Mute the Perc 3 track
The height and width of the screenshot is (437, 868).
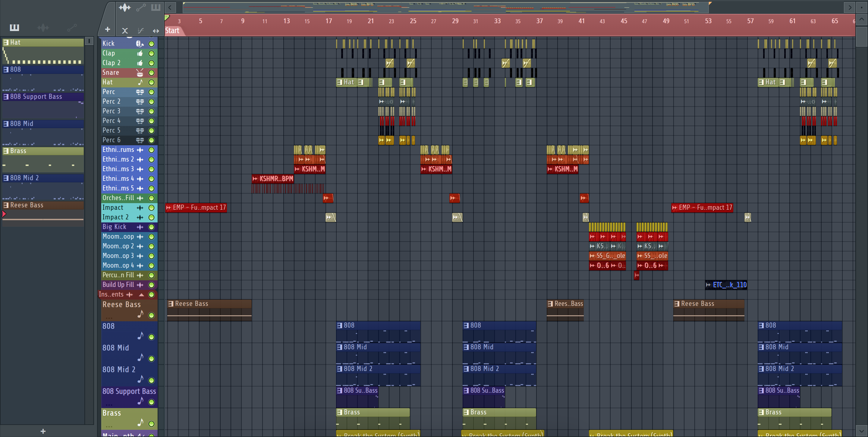pos(152,111)
